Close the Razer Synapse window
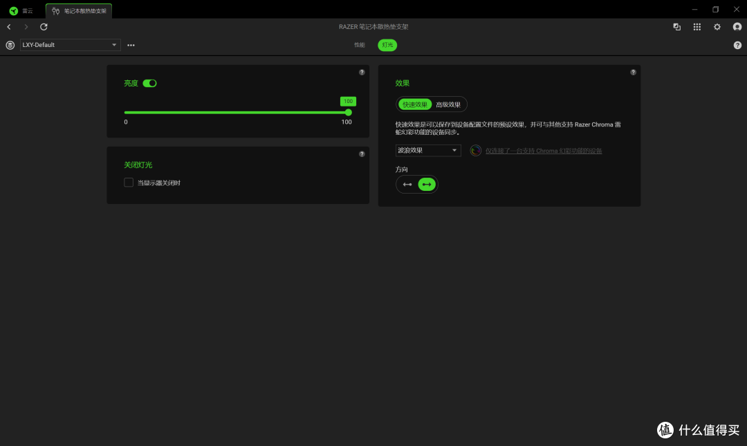 pos(736,9)
